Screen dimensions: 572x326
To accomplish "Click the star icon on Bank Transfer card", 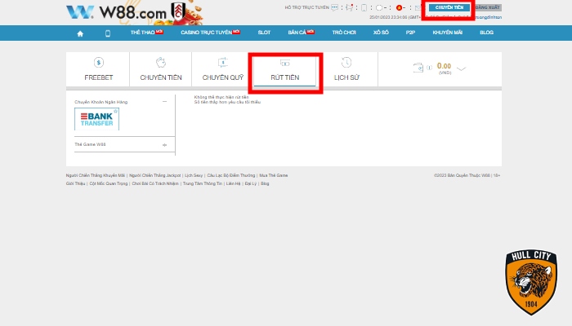I will [x=116, y=111].
